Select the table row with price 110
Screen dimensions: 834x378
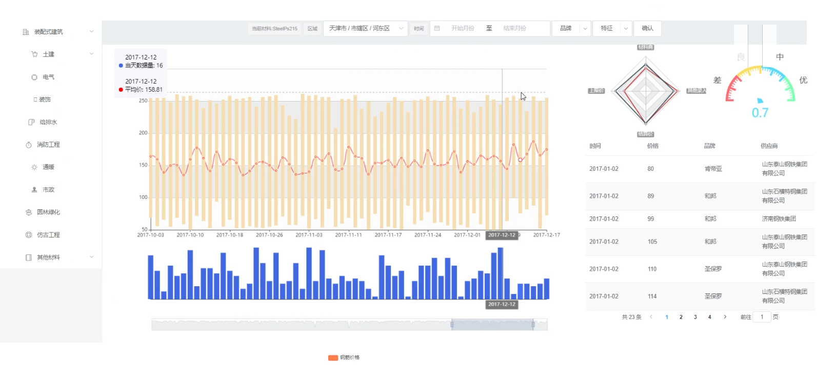coord(700,269)
